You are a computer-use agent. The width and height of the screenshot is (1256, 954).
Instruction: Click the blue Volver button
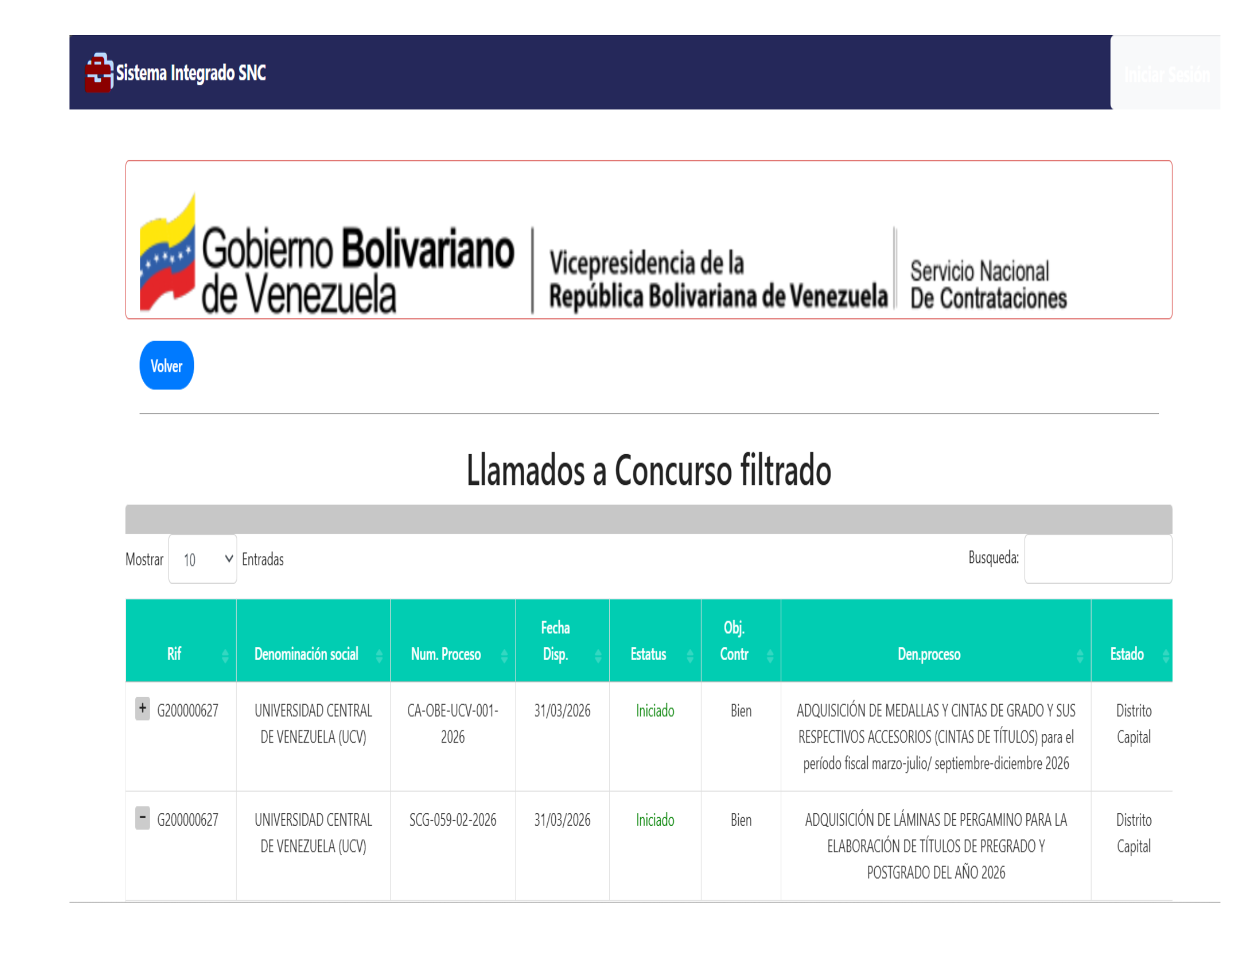pos(167,365)
